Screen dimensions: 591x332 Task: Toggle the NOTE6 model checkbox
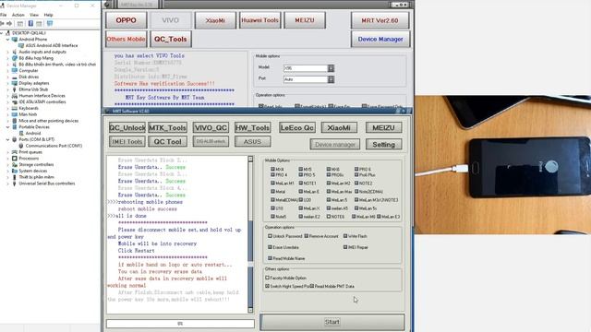(x=329, y=217)
